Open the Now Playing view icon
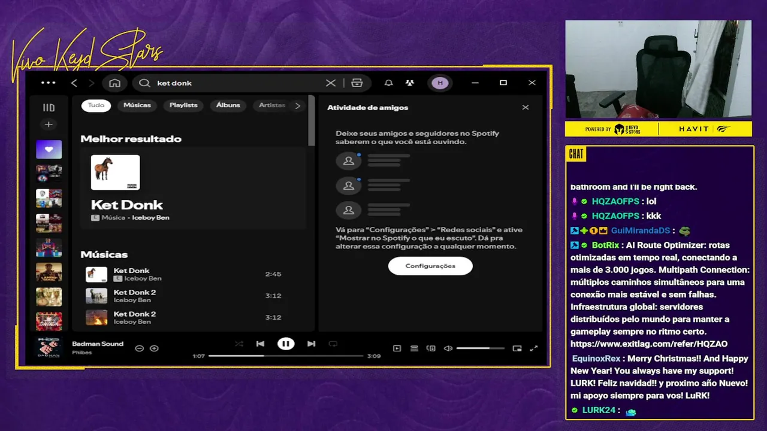The width and height of the screenshot is (767, 431). [397, 348]
